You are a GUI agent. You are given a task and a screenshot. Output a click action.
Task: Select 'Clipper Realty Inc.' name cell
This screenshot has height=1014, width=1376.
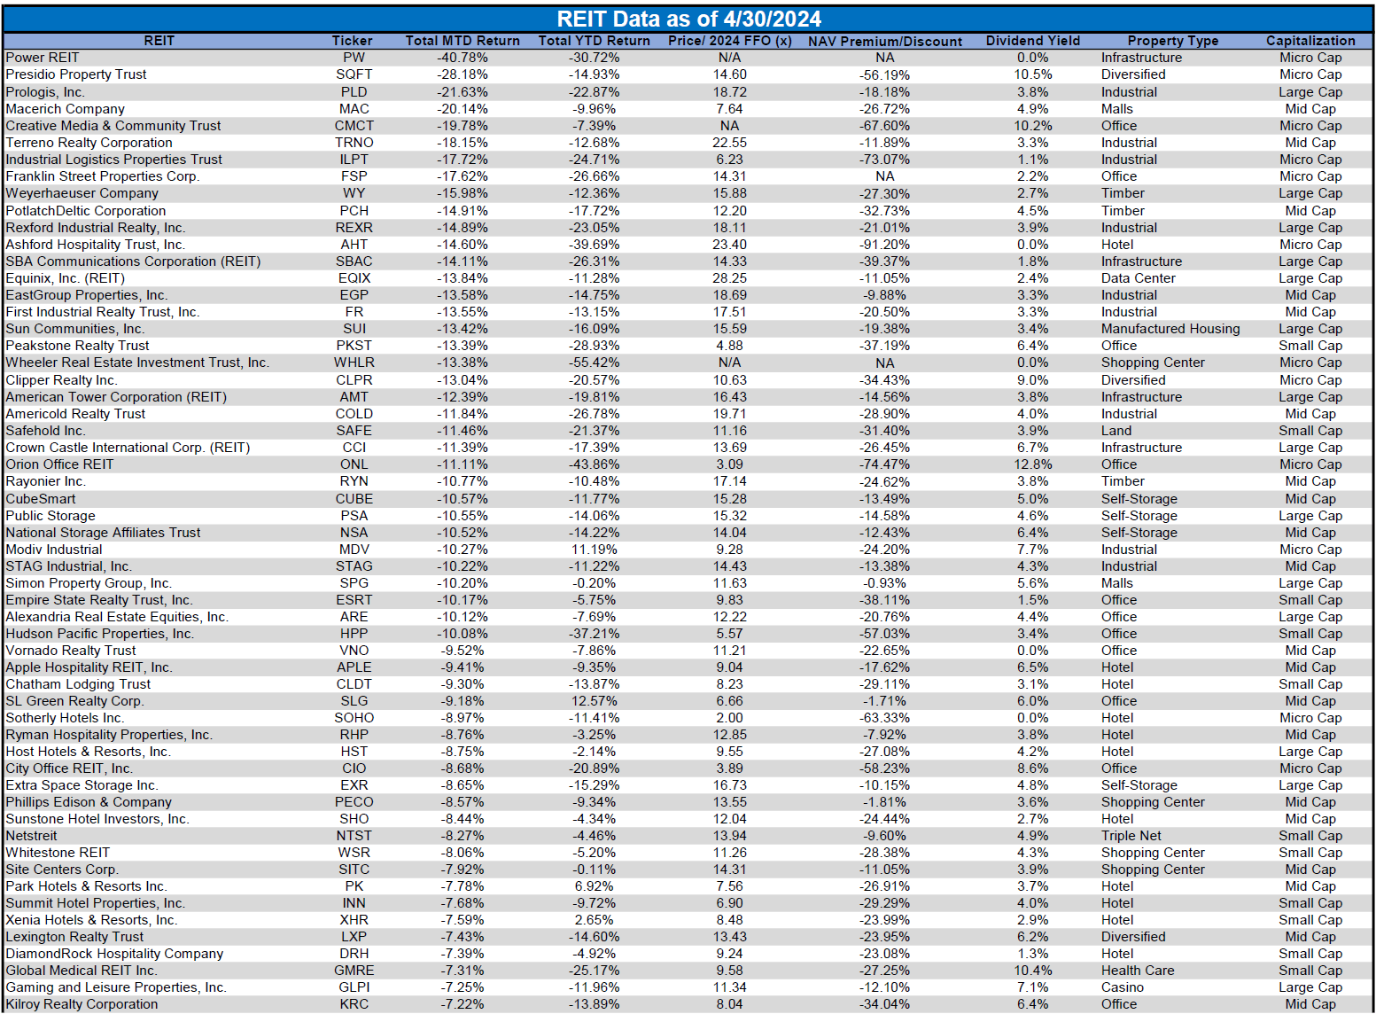61,380
